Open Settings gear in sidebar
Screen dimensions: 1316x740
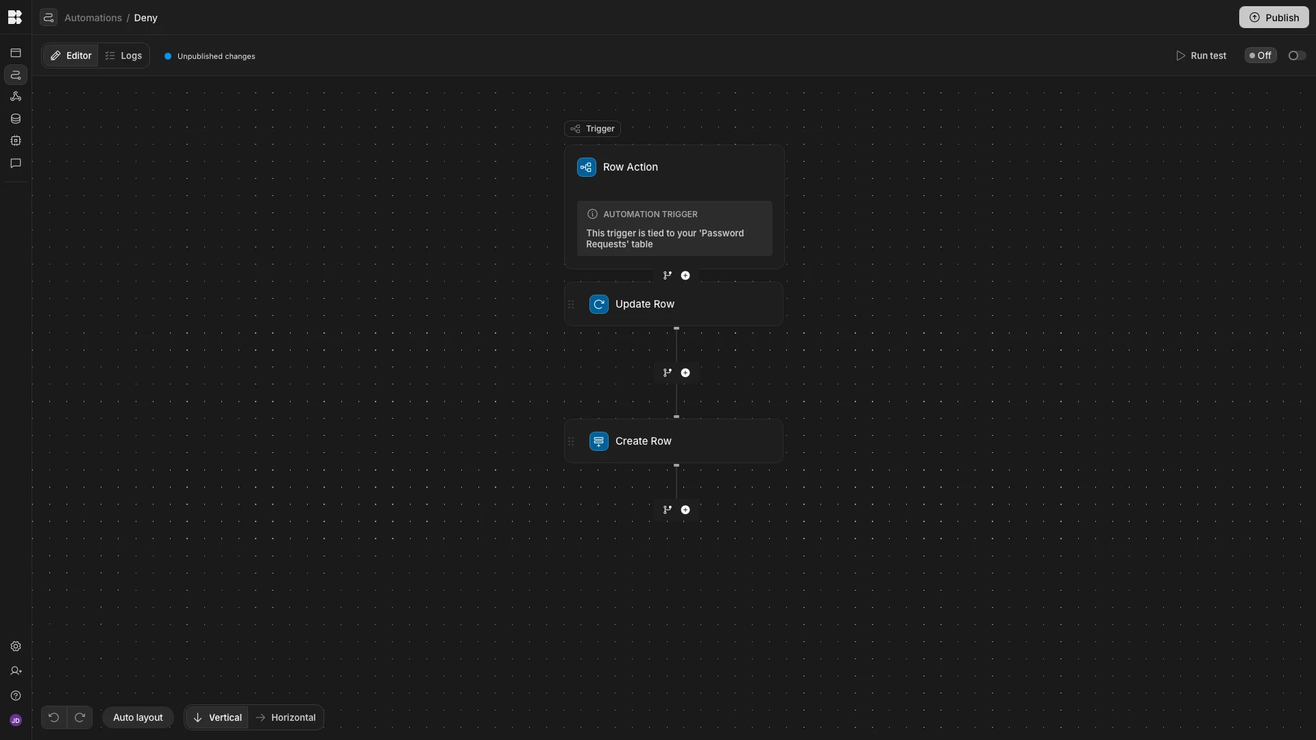click(16, 646)
